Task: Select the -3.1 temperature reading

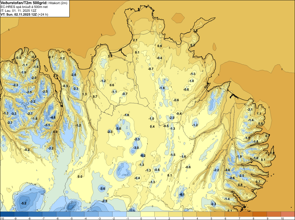Action: 47,125
